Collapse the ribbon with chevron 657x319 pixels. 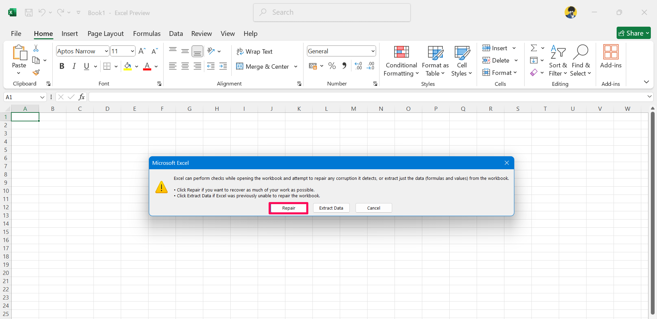646,82
